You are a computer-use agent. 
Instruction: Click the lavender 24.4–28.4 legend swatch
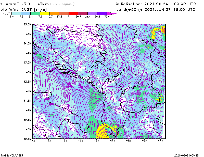coord(93,13)
